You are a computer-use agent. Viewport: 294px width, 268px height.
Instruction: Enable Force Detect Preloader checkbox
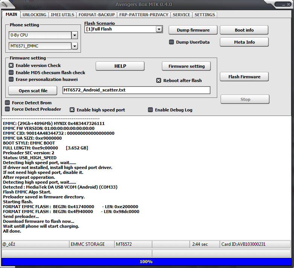click(x=7, y=109)
